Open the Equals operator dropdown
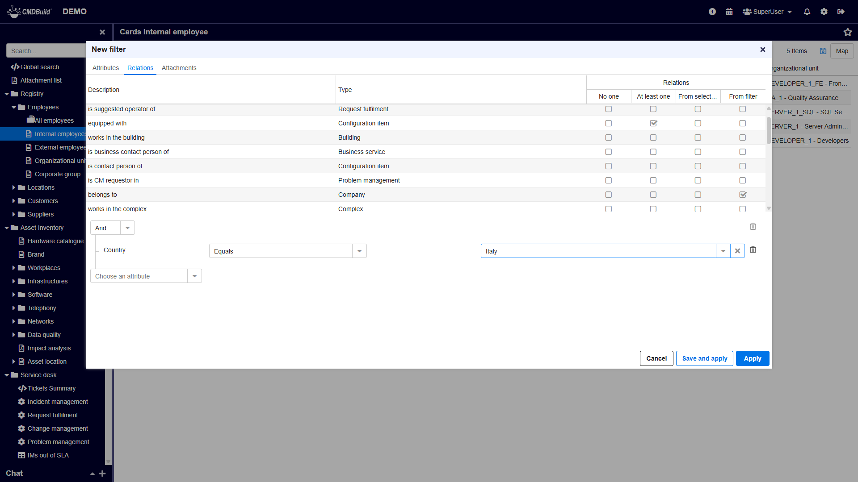The width and height of the screenshot is (858, 482). [359, 251]
